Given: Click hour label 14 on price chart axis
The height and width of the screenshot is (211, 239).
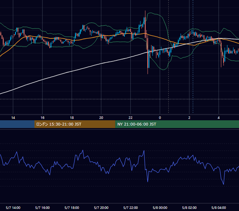Looking at the screenshot, I should [x=13, y=118].
